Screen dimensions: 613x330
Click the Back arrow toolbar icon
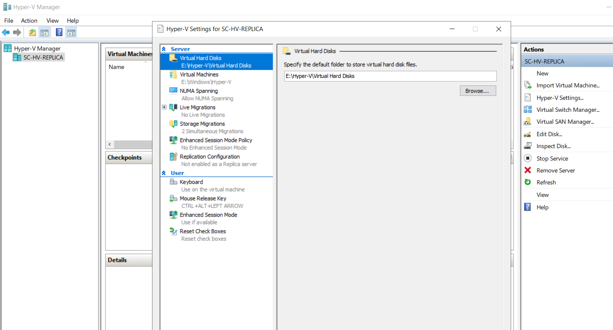(6, 33)
